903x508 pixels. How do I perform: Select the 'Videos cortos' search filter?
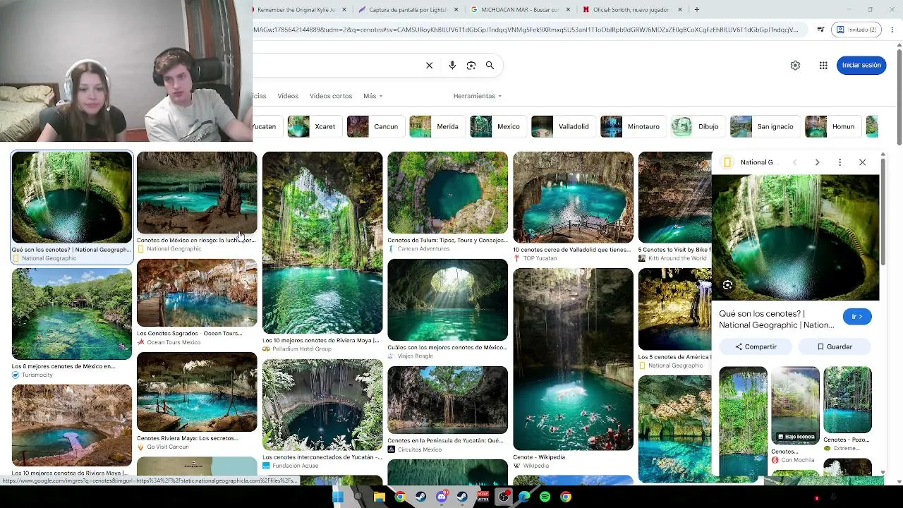point(331,96)
